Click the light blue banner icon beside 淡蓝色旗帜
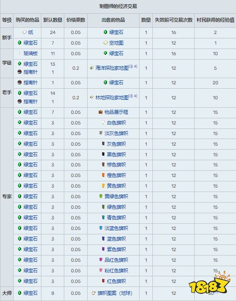The width and height of the screenshot is (236, 301). 101,228
